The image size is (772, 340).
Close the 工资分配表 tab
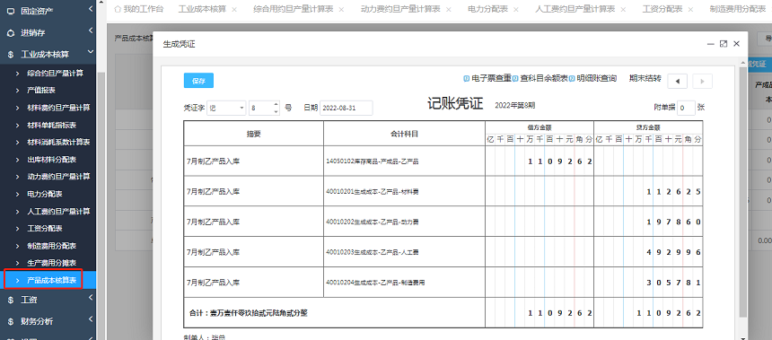690,9
